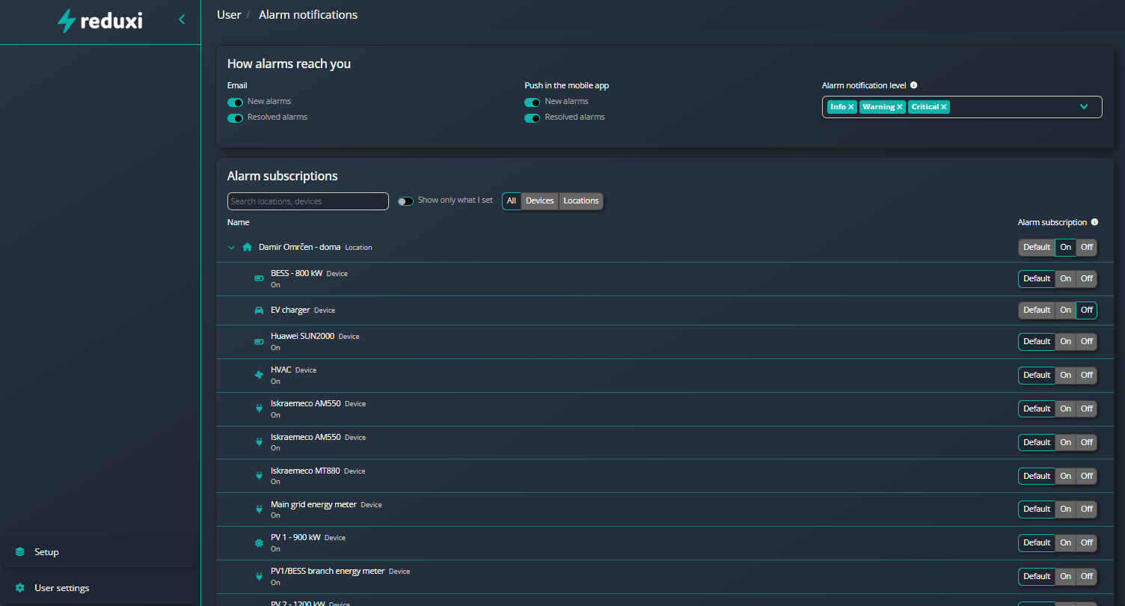Click the PV1/BESS branch energy meter name
The image size is (1125, 606).
click(x=328, y=571)
